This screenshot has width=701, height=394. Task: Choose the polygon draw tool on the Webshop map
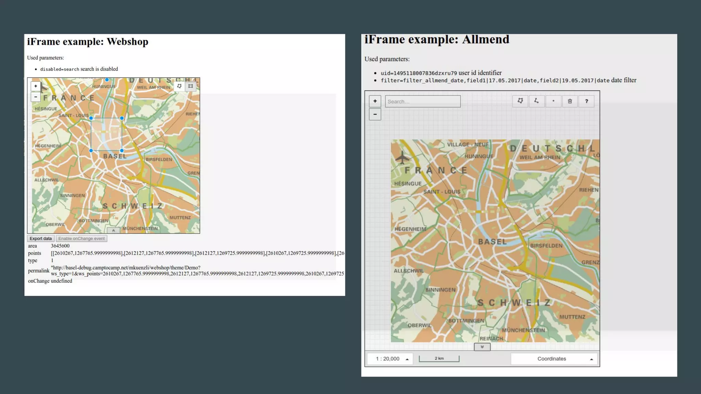tap(179, 86)
